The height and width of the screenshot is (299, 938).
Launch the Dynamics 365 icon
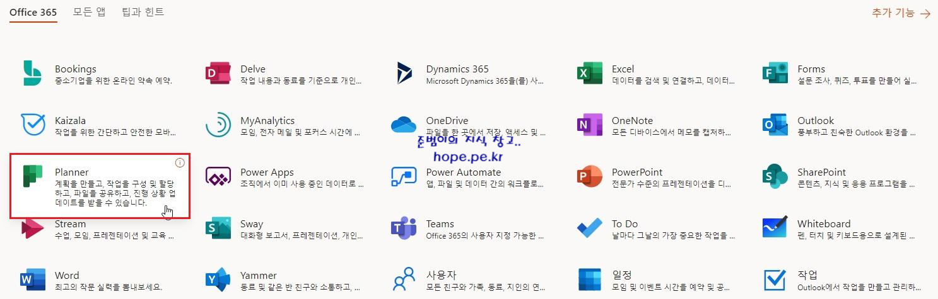pyautogui.click(x=404, y=74)
